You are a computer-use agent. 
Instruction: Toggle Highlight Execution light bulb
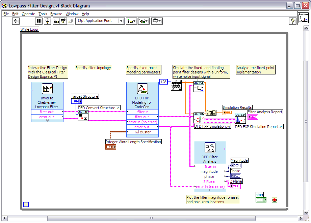click(x=48, y=21)
